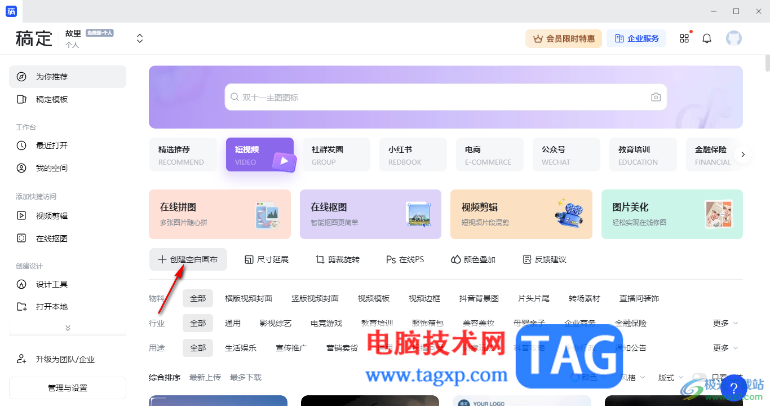
Task: Open the user avatar menu
Action: point(733,38)
